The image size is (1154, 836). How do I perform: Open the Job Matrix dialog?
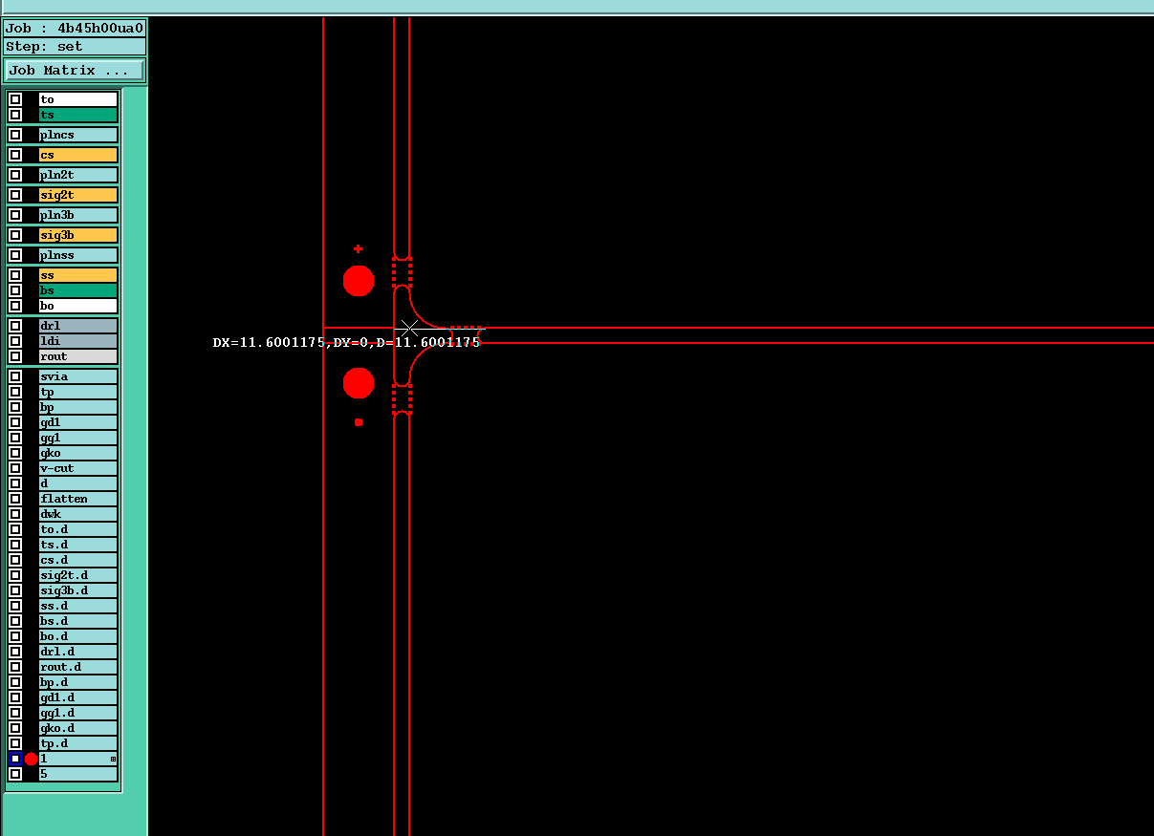pos(75,71)
